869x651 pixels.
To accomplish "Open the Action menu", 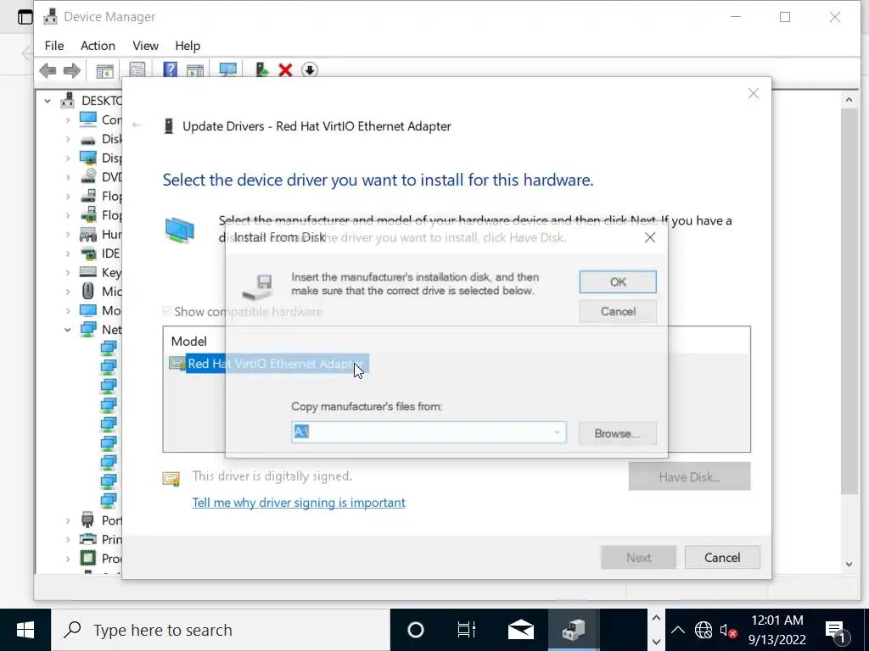I will (x=98, y=46).
